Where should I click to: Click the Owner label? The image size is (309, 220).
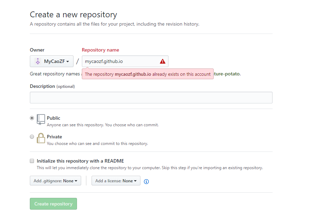coord(37,50)
